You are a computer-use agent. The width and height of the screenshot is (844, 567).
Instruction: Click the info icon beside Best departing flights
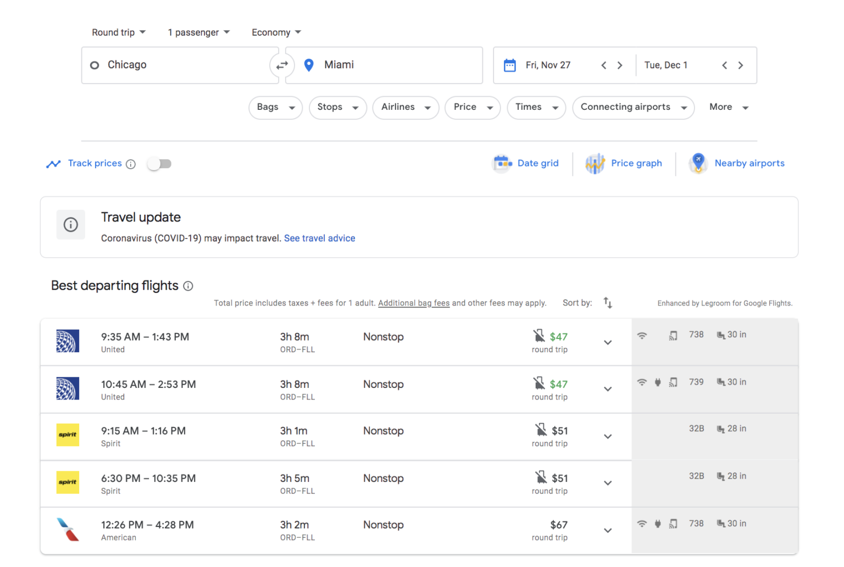pos(188,286)
